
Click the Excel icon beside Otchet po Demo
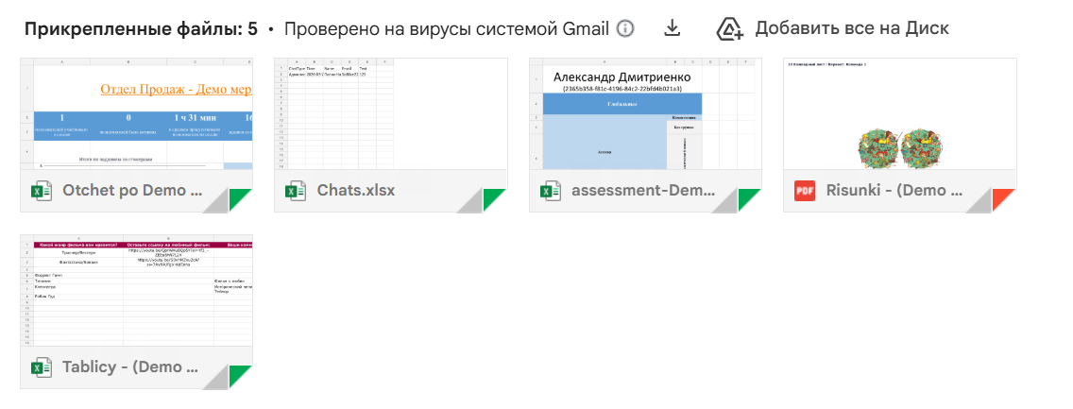42,192
